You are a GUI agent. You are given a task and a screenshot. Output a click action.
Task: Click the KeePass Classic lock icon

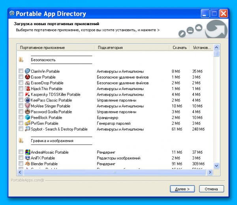click(28, 100)
